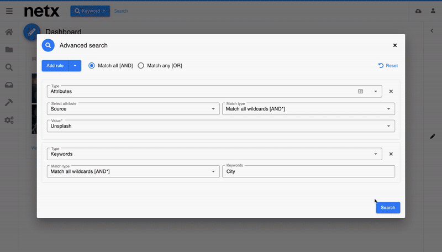
Task: Click the blue Search button
Action: pos(388,208)
